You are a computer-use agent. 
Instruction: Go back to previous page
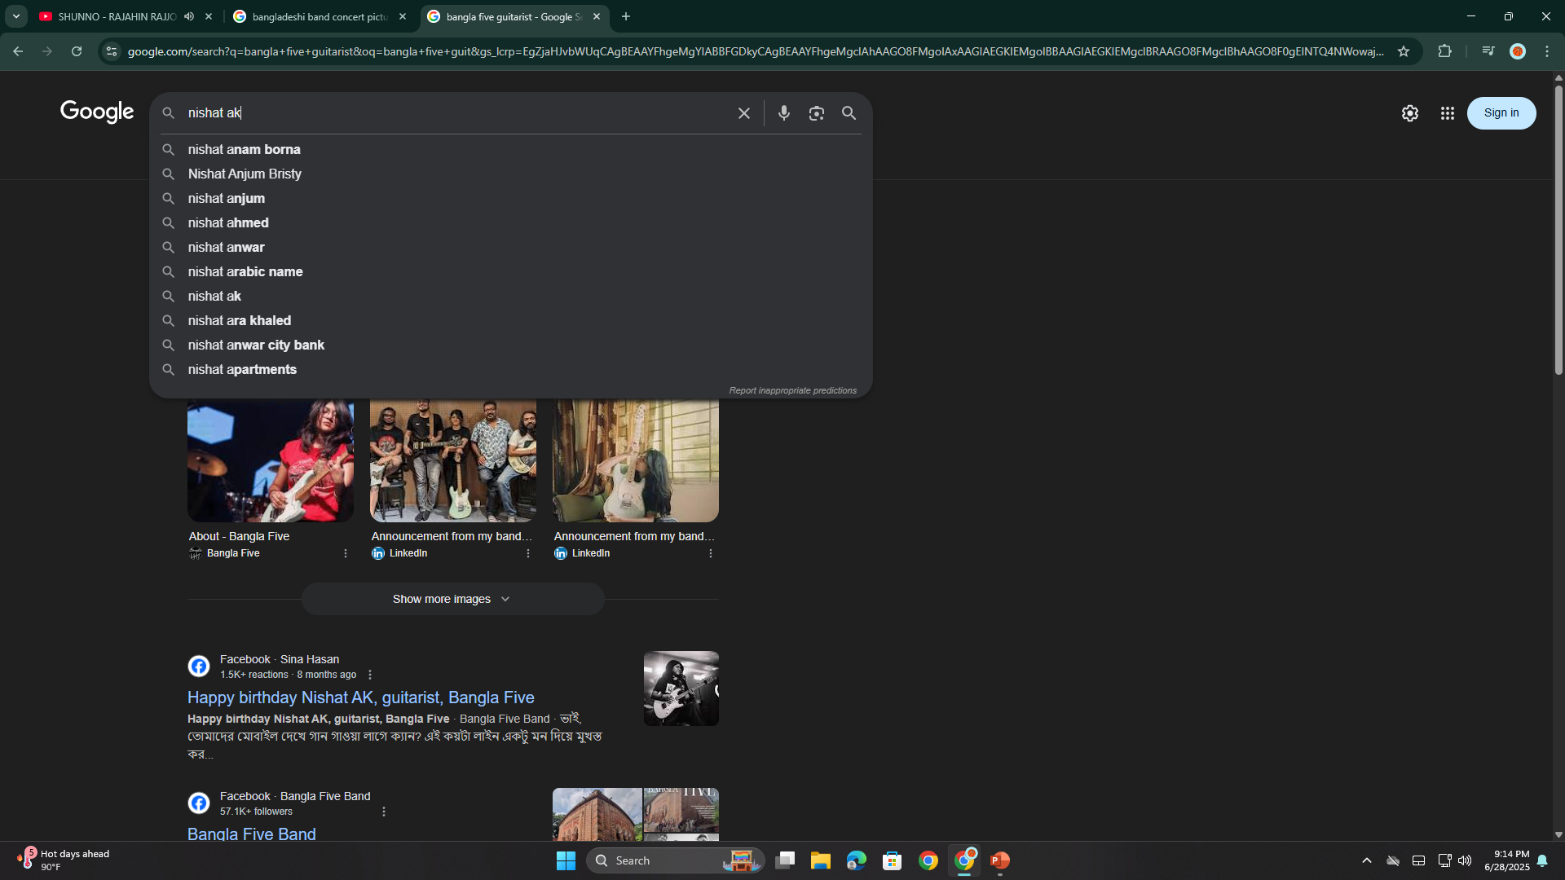pos(18,51)
